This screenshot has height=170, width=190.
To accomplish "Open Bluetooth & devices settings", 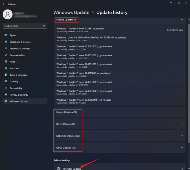I will coord(25,42).
